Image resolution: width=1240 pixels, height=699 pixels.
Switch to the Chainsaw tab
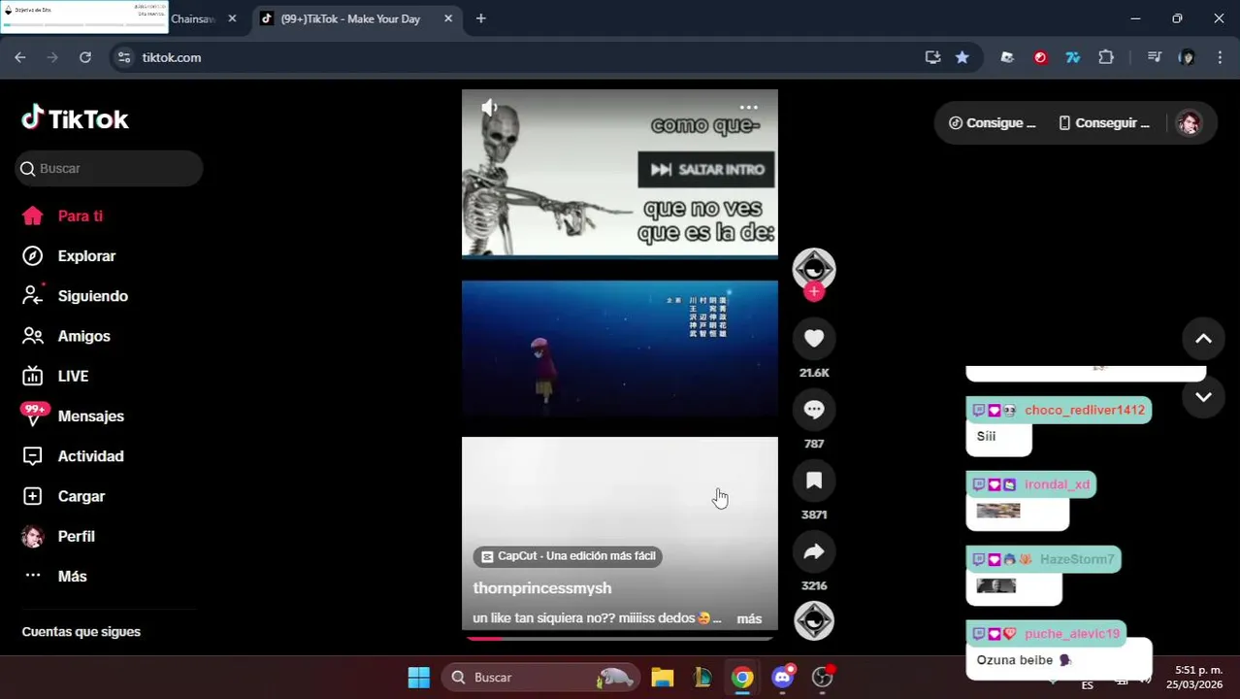[192, 18]
